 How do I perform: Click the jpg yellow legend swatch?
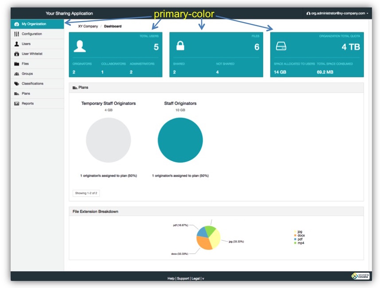click(294, 232)
